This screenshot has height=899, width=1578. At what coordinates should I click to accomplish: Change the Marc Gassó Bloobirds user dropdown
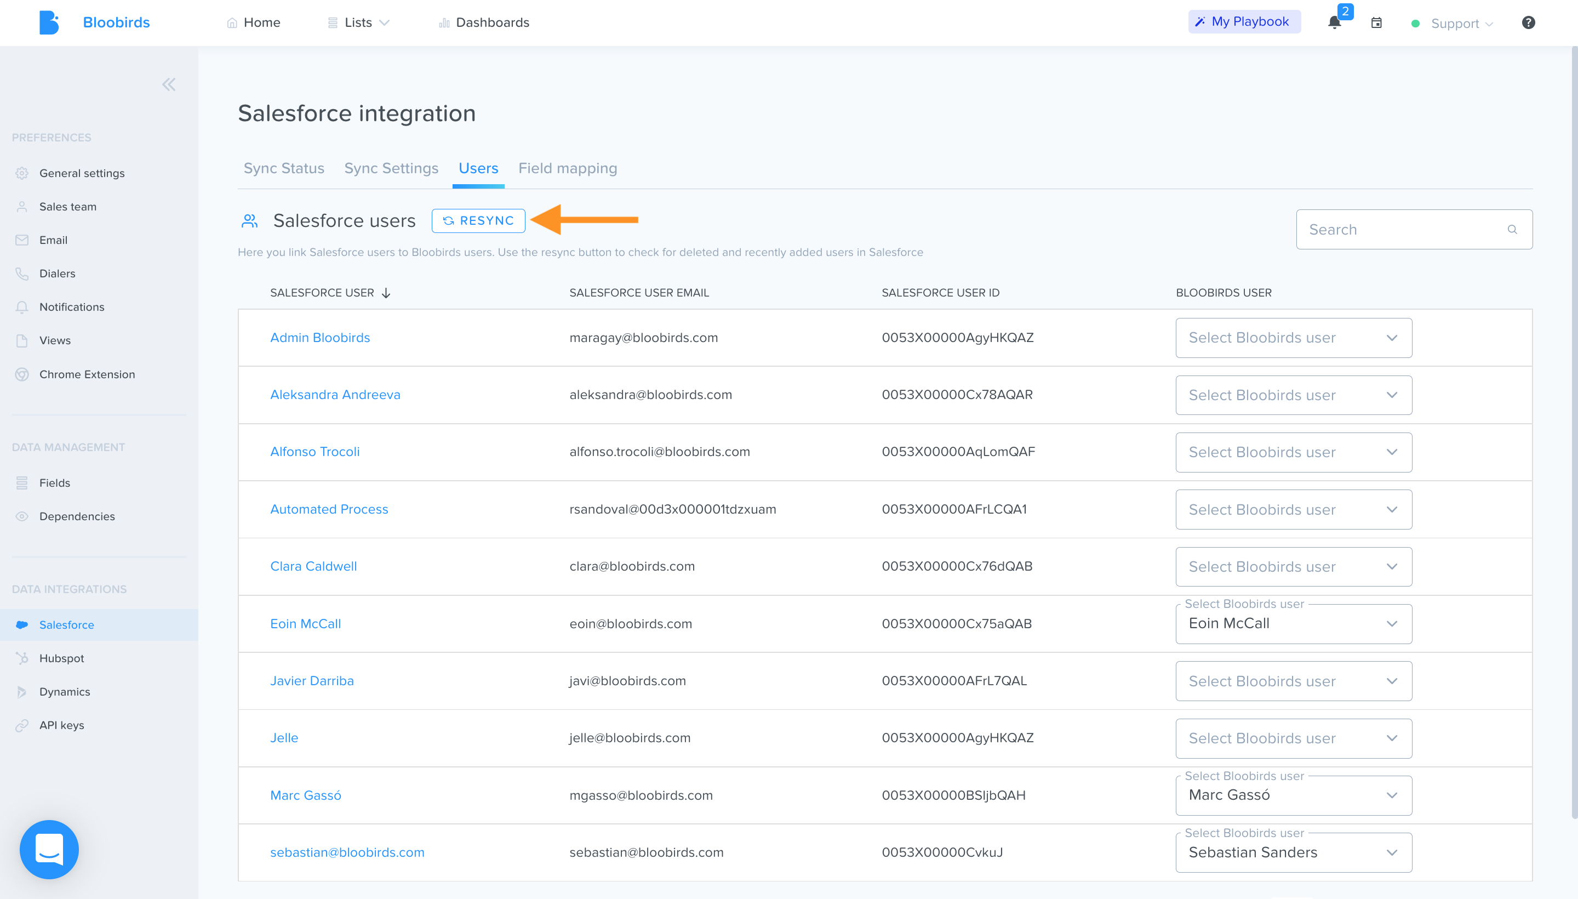(x=1294, y=795)
